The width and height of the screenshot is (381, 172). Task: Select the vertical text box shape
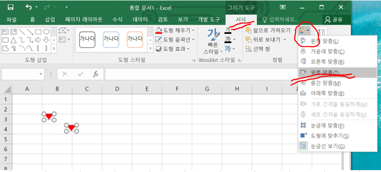[14, 32]
